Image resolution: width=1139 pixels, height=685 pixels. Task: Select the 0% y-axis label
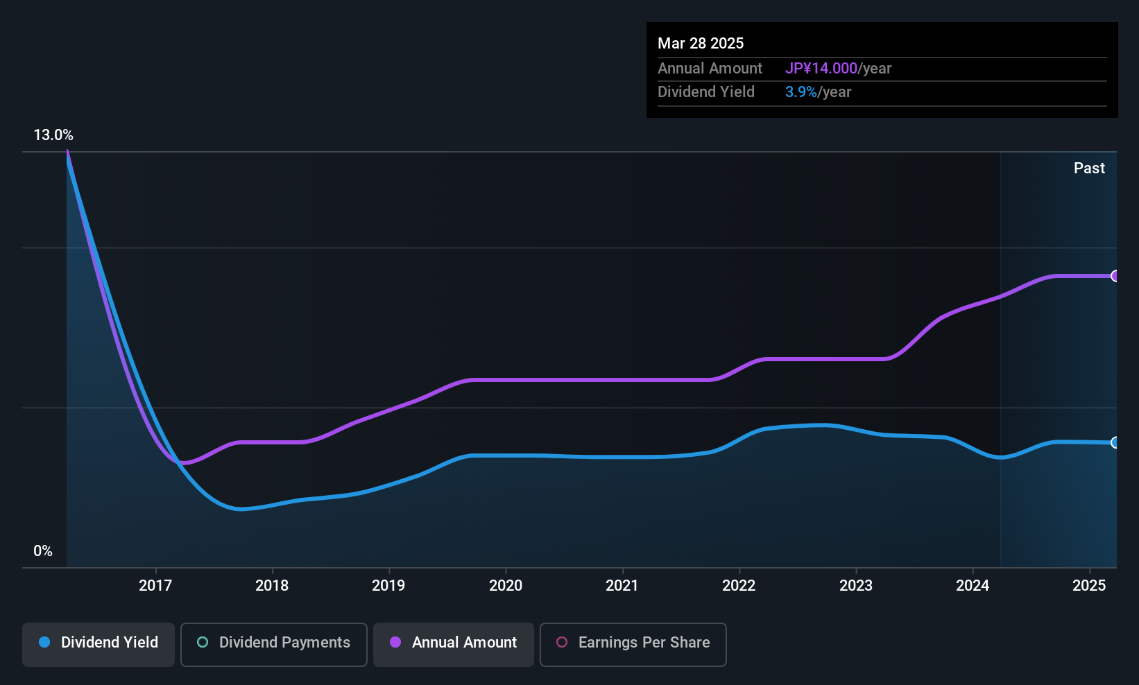pyautogui.click(x=43, y=551)
